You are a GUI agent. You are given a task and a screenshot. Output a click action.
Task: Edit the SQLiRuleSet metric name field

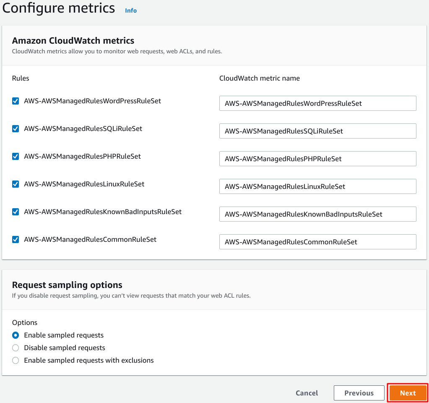coord(317,131)
